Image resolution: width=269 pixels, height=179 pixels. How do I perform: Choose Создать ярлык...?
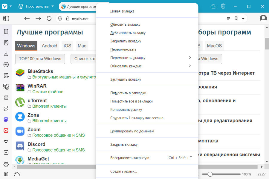point(147,171)
